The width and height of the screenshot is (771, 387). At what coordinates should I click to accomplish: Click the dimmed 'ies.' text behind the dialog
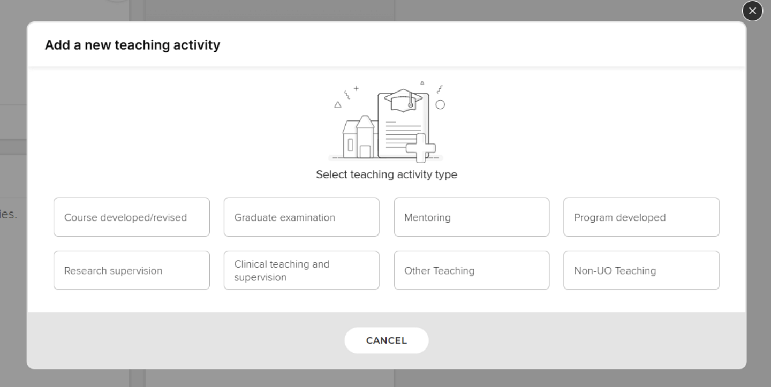coord(9,215)
